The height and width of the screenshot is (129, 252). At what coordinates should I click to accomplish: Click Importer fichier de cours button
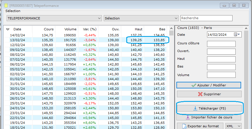[x=209, y=117]
